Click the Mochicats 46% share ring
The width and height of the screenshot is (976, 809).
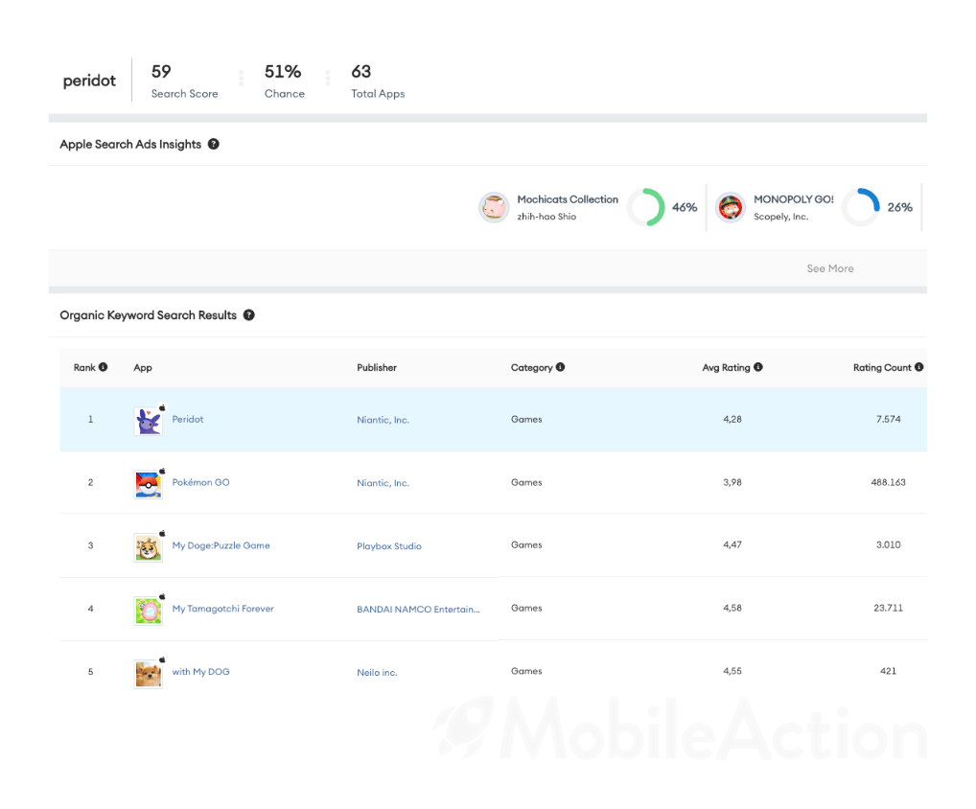646,207
